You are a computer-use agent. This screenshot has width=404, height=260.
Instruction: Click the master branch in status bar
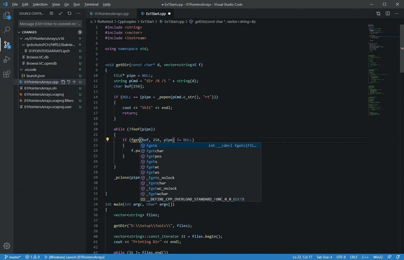13,257
